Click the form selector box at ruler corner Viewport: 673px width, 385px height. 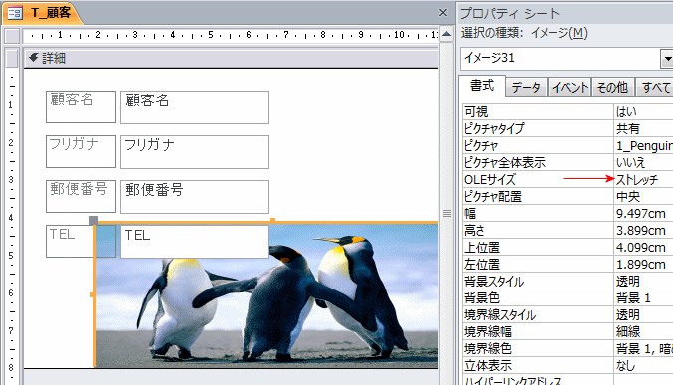click(12, 36)
